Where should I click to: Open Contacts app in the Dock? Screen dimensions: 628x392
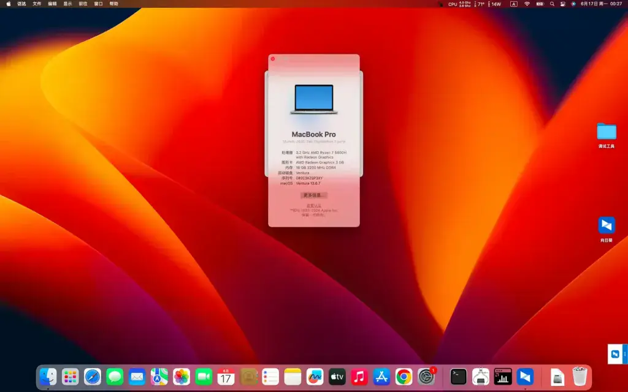pos(248,377)
